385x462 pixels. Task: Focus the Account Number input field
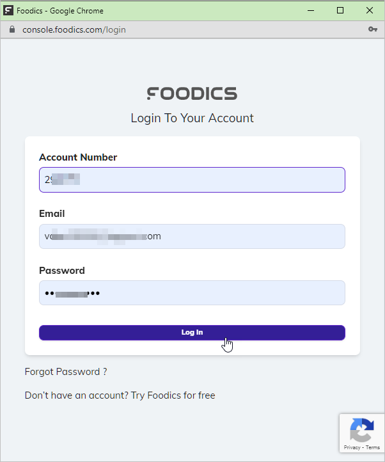pos(192,180)
